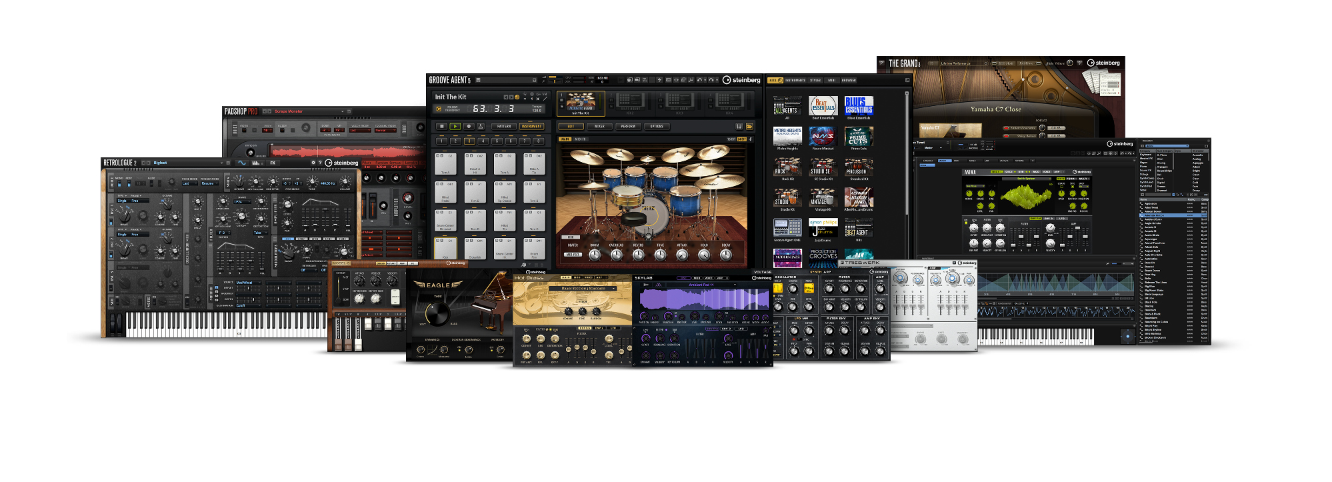
Task: Open the Kits tab in the browser
Action: tap(775, 80)
